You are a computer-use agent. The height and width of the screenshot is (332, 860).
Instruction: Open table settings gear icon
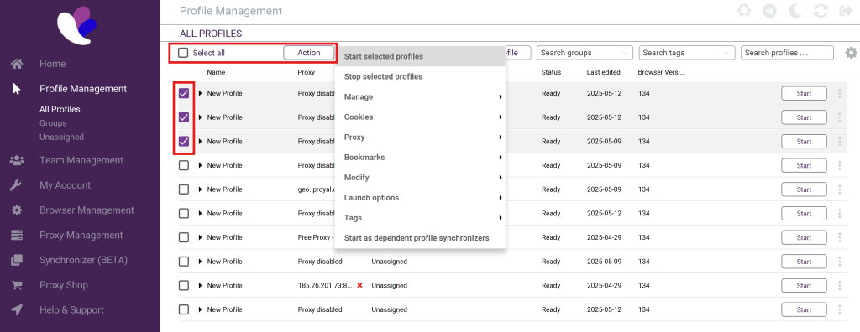(x=851, y=53)
